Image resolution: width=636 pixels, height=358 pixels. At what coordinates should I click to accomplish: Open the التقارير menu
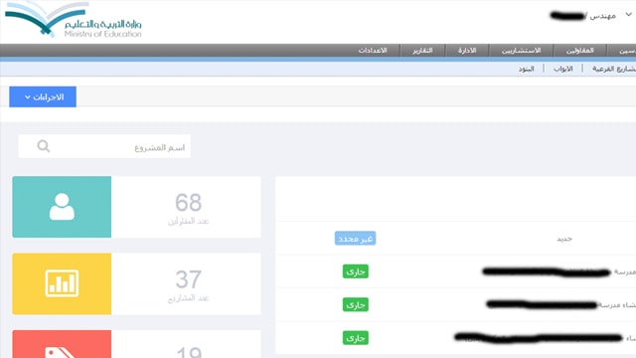[422, 51]
